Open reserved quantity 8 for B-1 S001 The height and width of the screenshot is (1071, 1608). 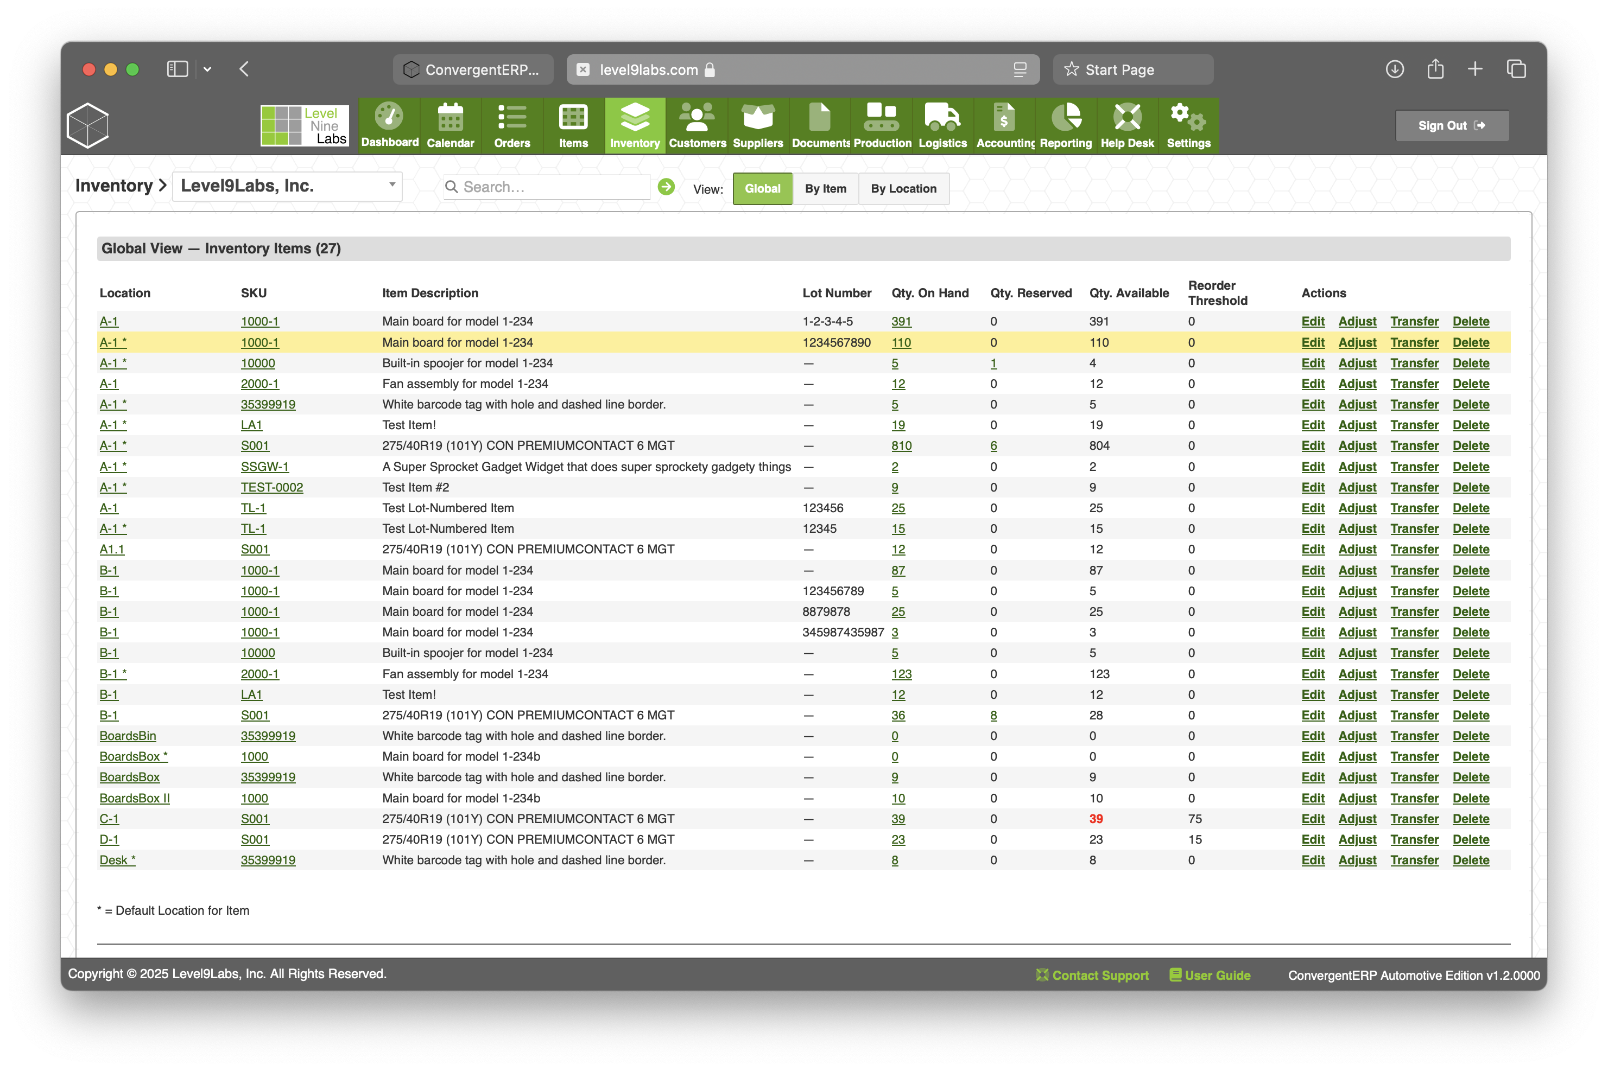pos(993,715)
